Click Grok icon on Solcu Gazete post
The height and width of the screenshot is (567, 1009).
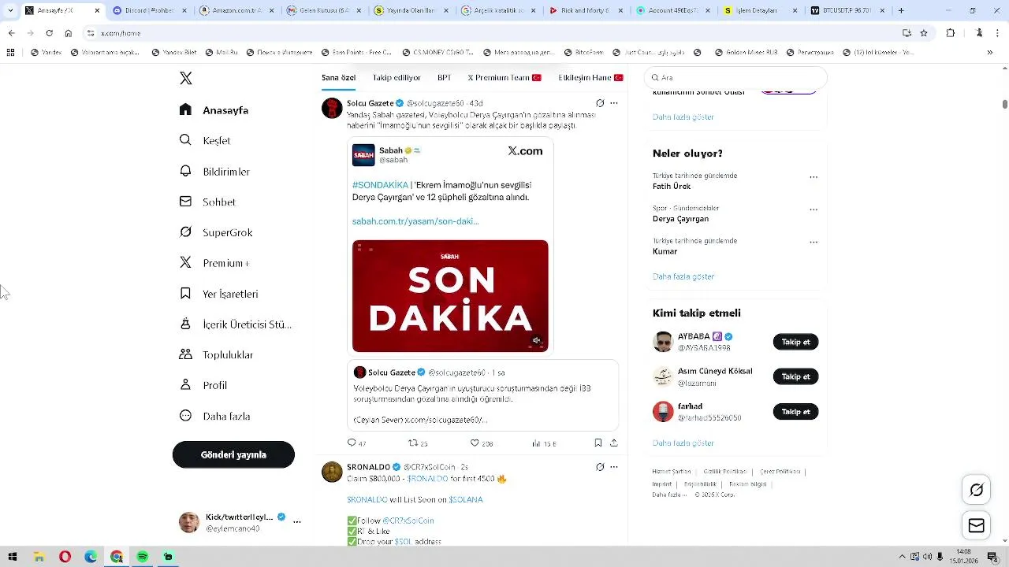click(600, 103)
